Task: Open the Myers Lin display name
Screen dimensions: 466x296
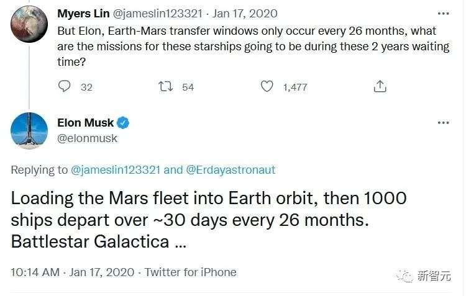Action: [x=85, y=14]
